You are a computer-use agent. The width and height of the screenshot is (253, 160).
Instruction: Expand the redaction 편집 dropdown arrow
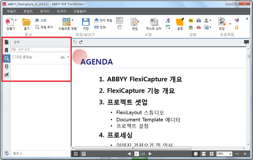230,24
